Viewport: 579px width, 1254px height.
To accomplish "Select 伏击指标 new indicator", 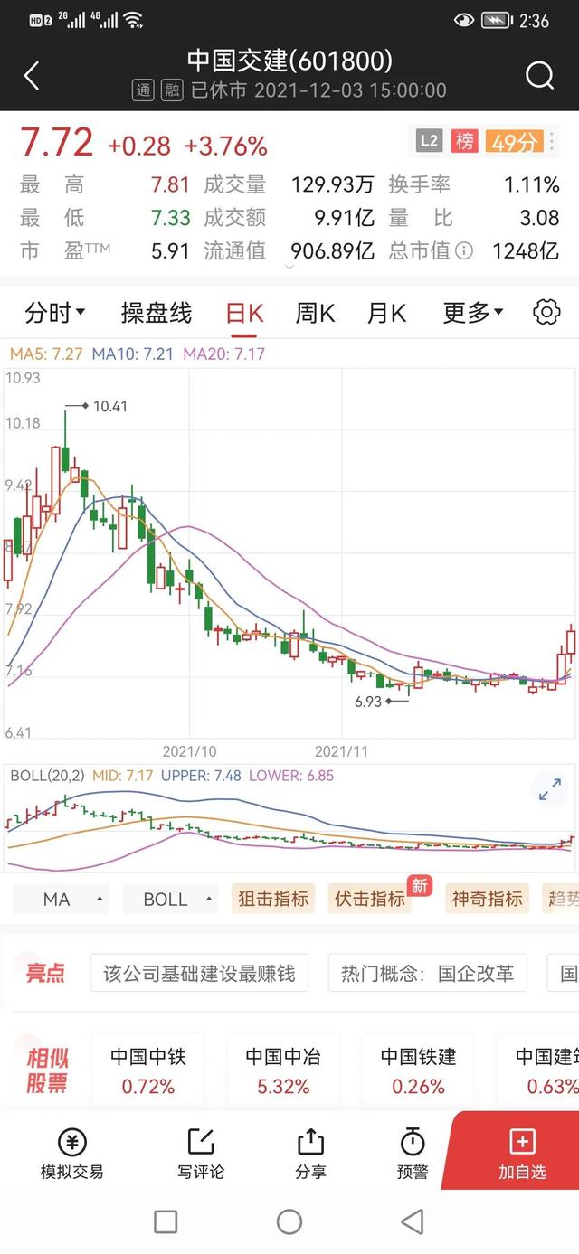I will point(370,899).
